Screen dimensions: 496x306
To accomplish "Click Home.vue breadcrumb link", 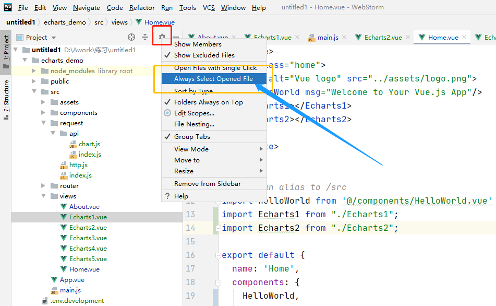I will click(x=160, y=22).
